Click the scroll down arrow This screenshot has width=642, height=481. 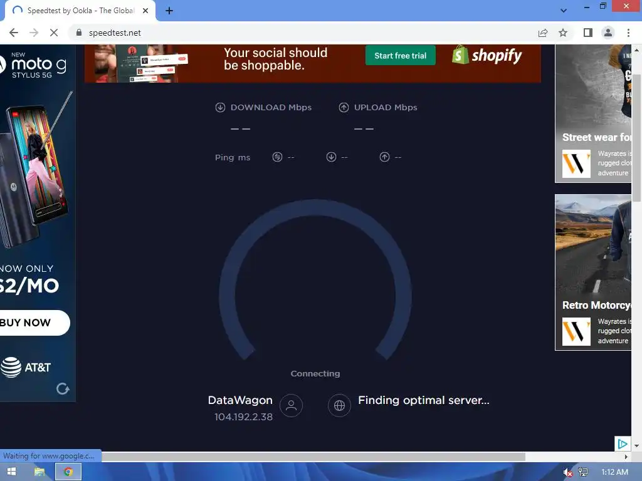(x=637, y=446)
